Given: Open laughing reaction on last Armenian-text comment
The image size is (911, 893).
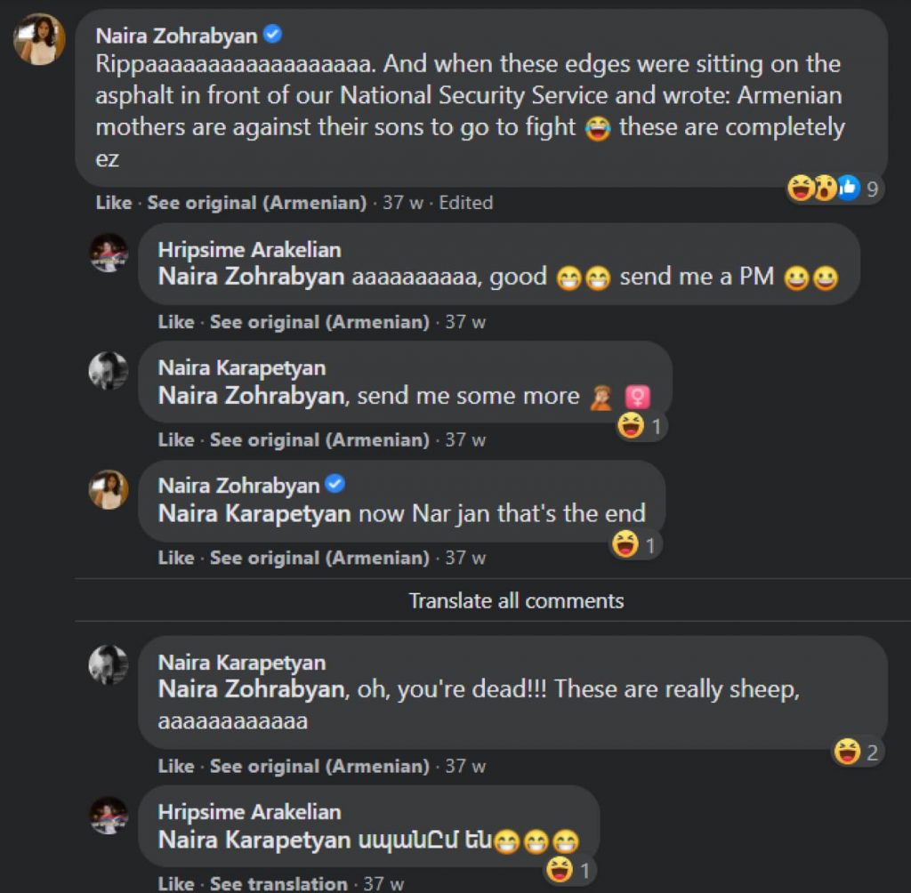Looking at the screenshot, I should coord(571,869).
